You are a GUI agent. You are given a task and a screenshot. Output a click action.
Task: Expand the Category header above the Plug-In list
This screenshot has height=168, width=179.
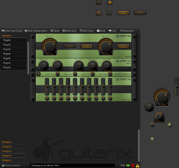click(13, 36)
